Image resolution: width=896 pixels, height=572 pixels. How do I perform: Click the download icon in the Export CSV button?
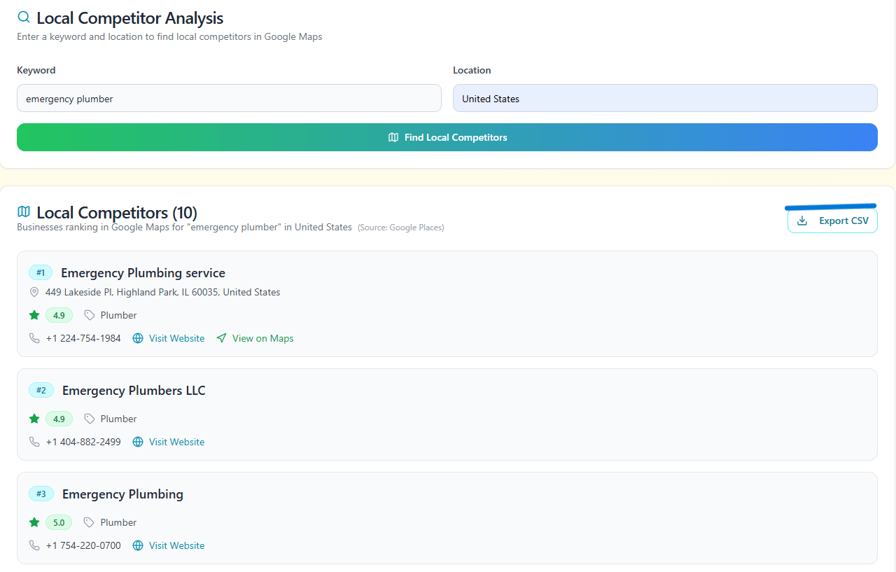pyautogui.click(x=801, y=220)
